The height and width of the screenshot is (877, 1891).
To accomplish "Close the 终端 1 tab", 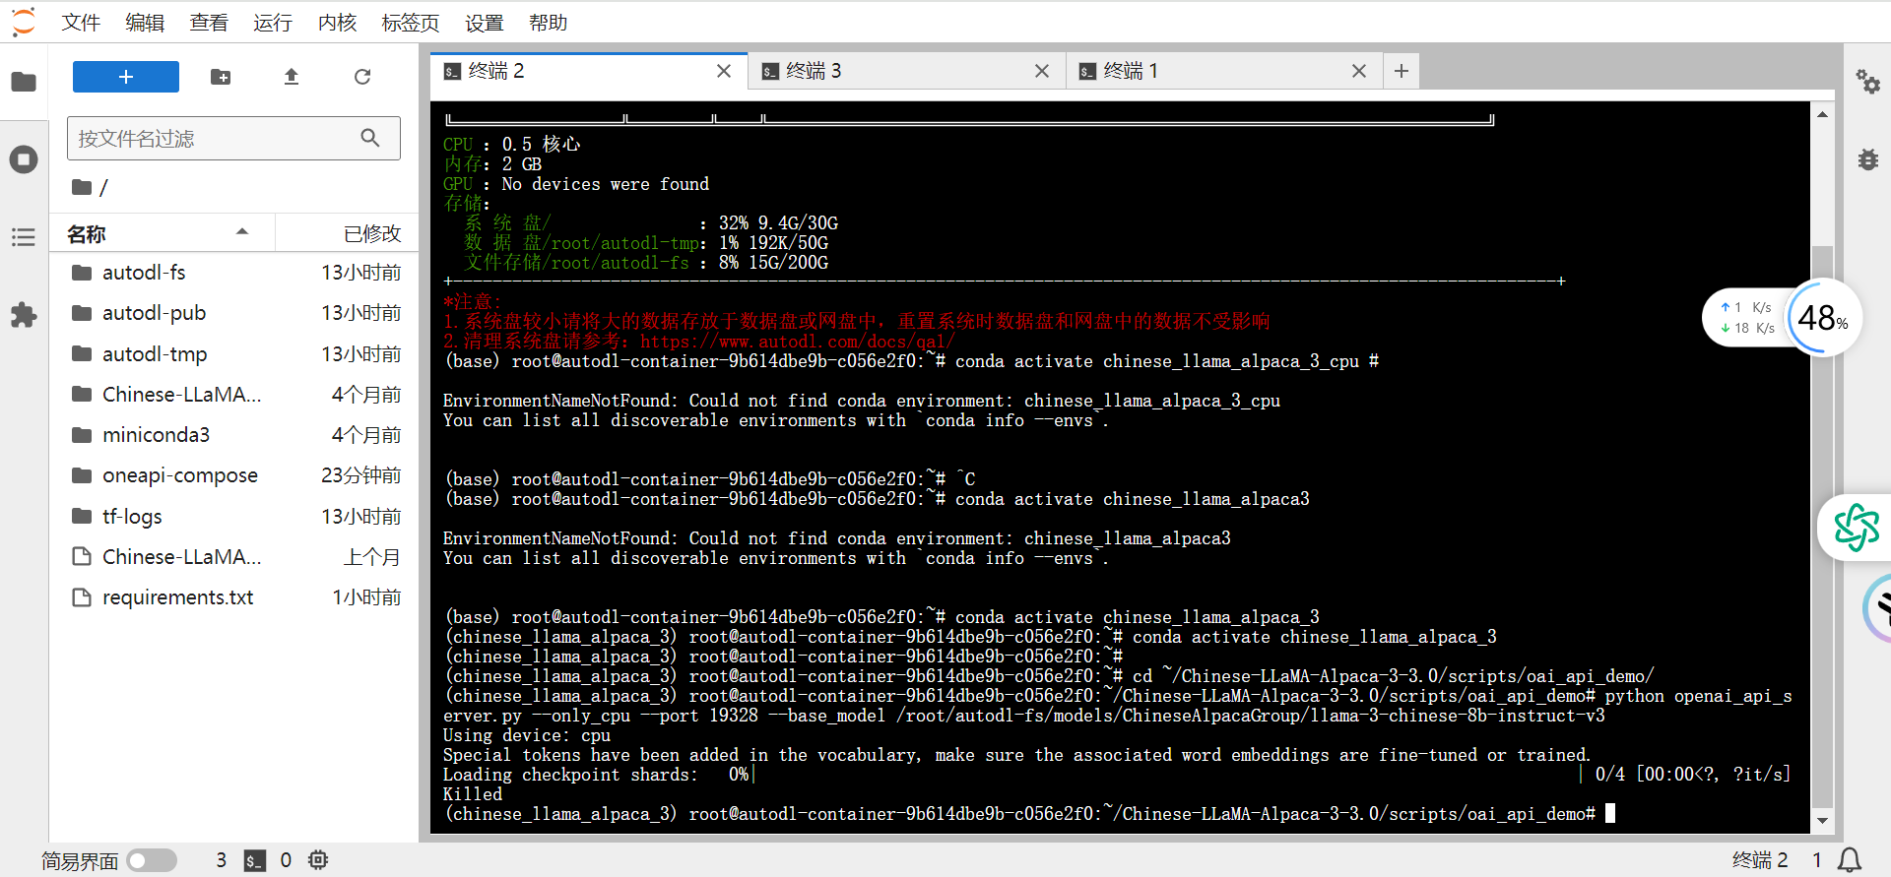I will point(1359,71).
